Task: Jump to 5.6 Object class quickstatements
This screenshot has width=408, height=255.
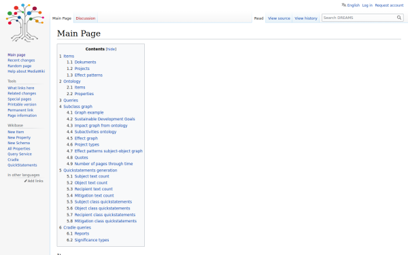Action: [102, 209]
